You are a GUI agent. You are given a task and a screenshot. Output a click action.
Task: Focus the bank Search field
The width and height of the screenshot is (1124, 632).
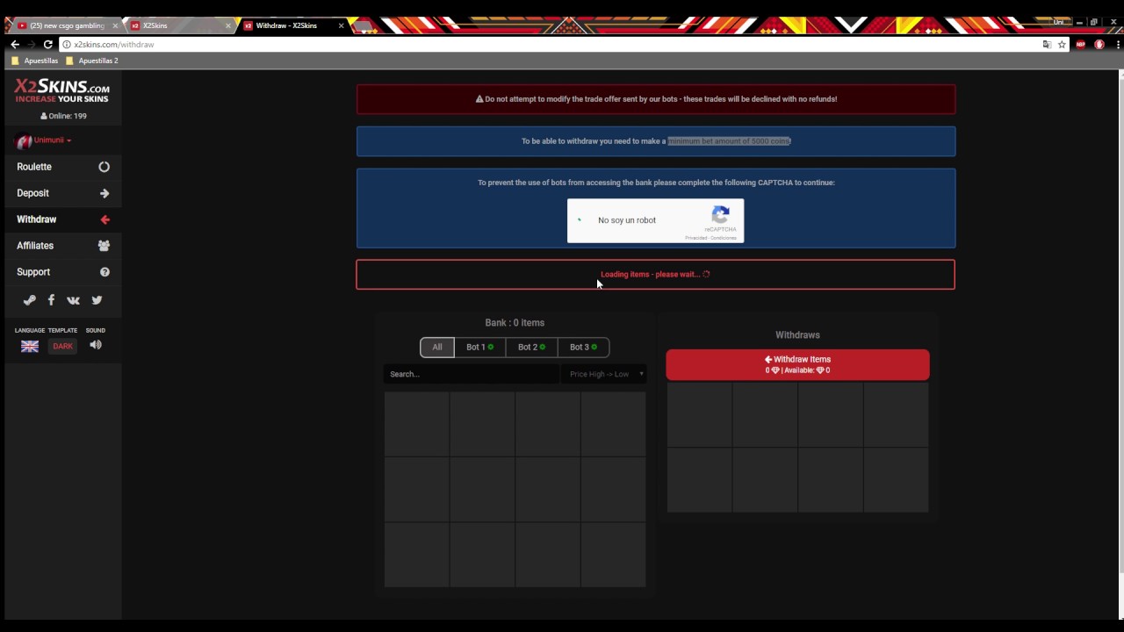[x=472, y=374]
